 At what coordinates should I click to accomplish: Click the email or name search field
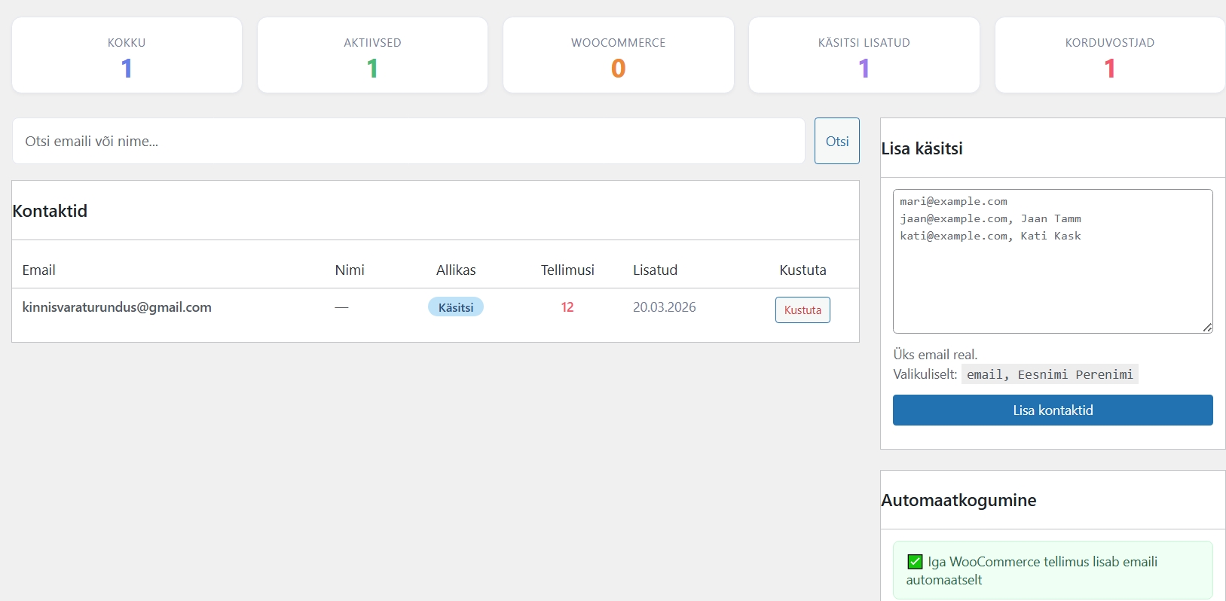pyautogui.click(x=408, y=141)
